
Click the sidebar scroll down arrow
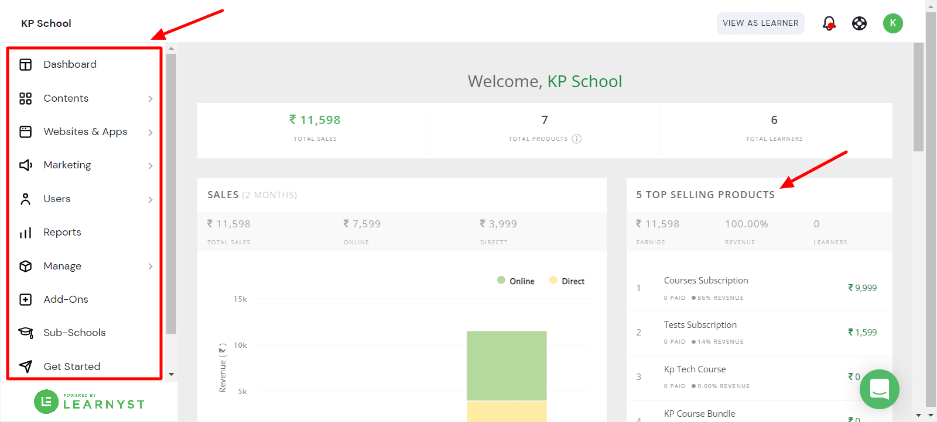[x=171, y=374]
